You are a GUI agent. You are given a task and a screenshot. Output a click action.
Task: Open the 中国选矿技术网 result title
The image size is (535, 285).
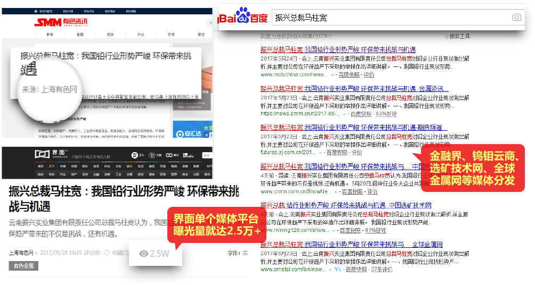[346, 205]
